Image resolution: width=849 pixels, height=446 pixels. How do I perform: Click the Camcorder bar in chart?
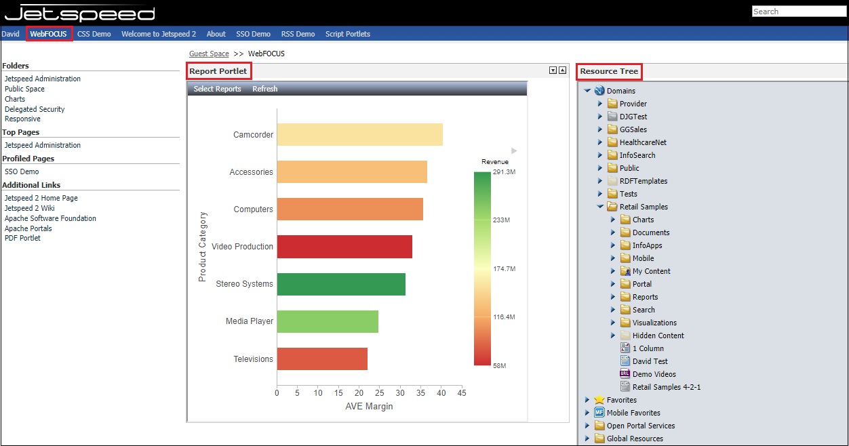coord(360,134)
